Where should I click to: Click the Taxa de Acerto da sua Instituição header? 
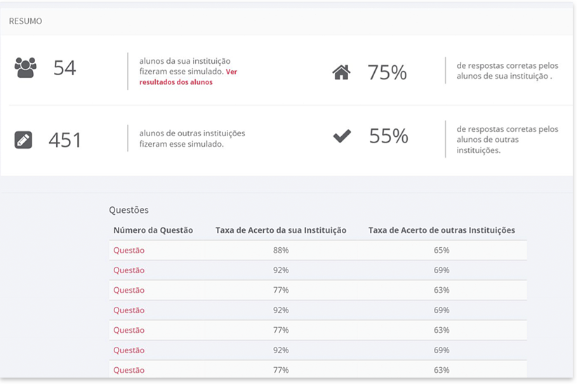(x=281, y=230)
